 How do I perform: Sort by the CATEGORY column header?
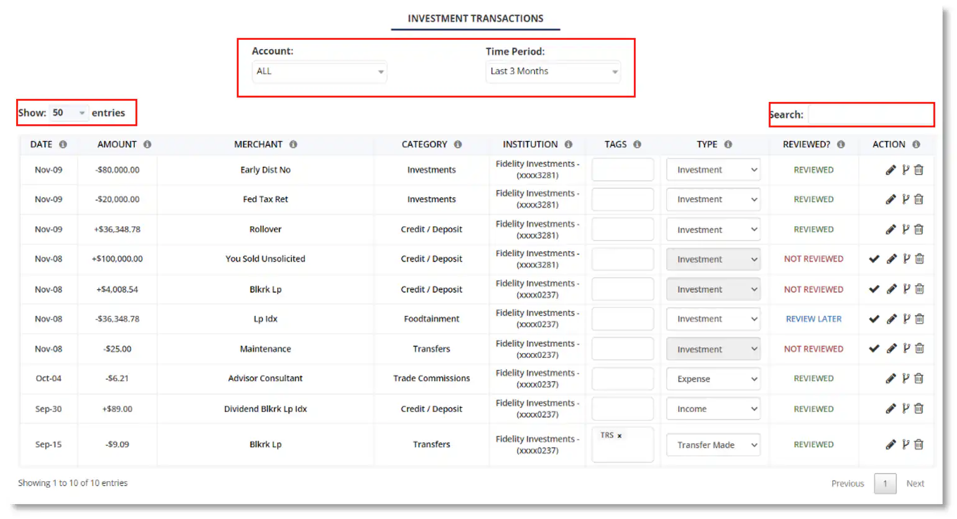[x=424, y=144]
